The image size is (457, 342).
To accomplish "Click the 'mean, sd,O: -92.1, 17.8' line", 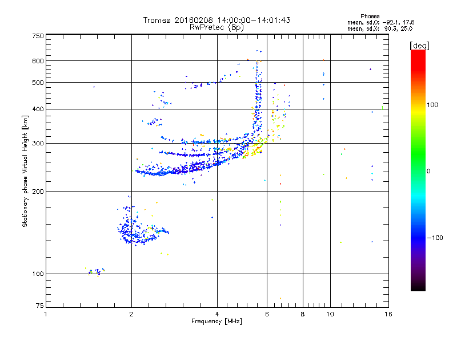I will pos(381,22).
